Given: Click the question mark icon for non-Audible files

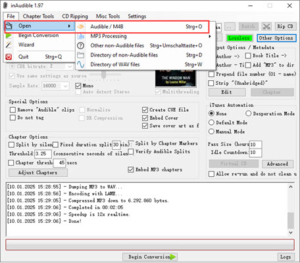Looking at the screenshot, I should click(x=81, y=45).
